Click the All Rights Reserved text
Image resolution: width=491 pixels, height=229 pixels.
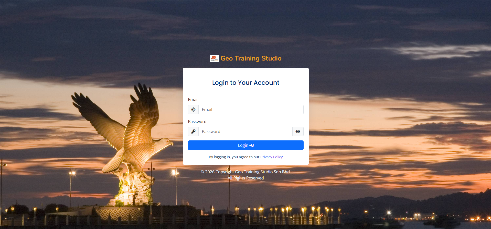click(246, 178)
